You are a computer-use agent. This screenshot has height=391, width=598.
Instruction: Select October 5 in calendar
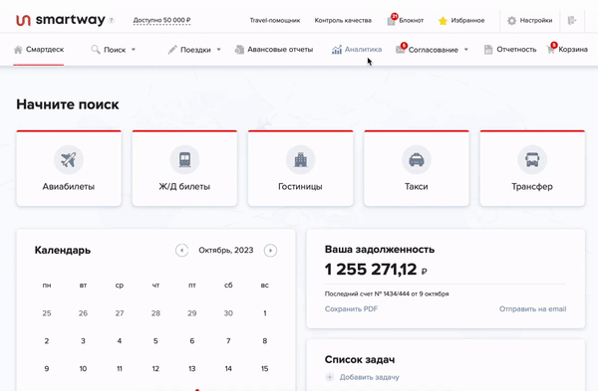pos(155,341)
